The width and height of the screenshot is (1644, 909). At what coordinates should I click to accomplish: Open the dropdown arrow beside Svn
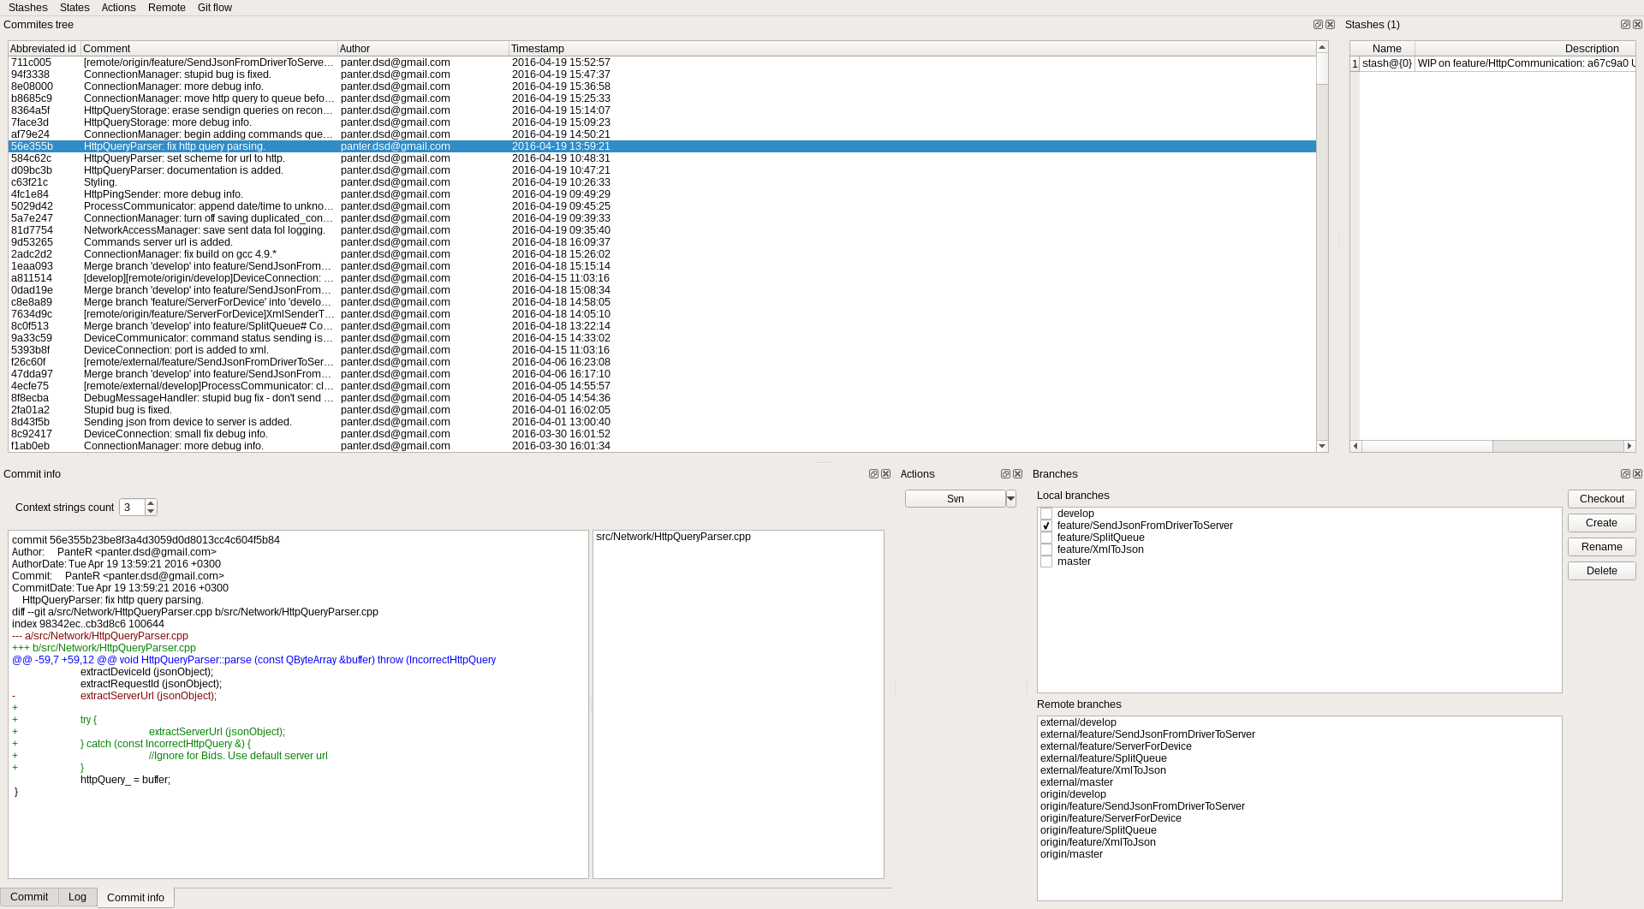point(1011,499)
